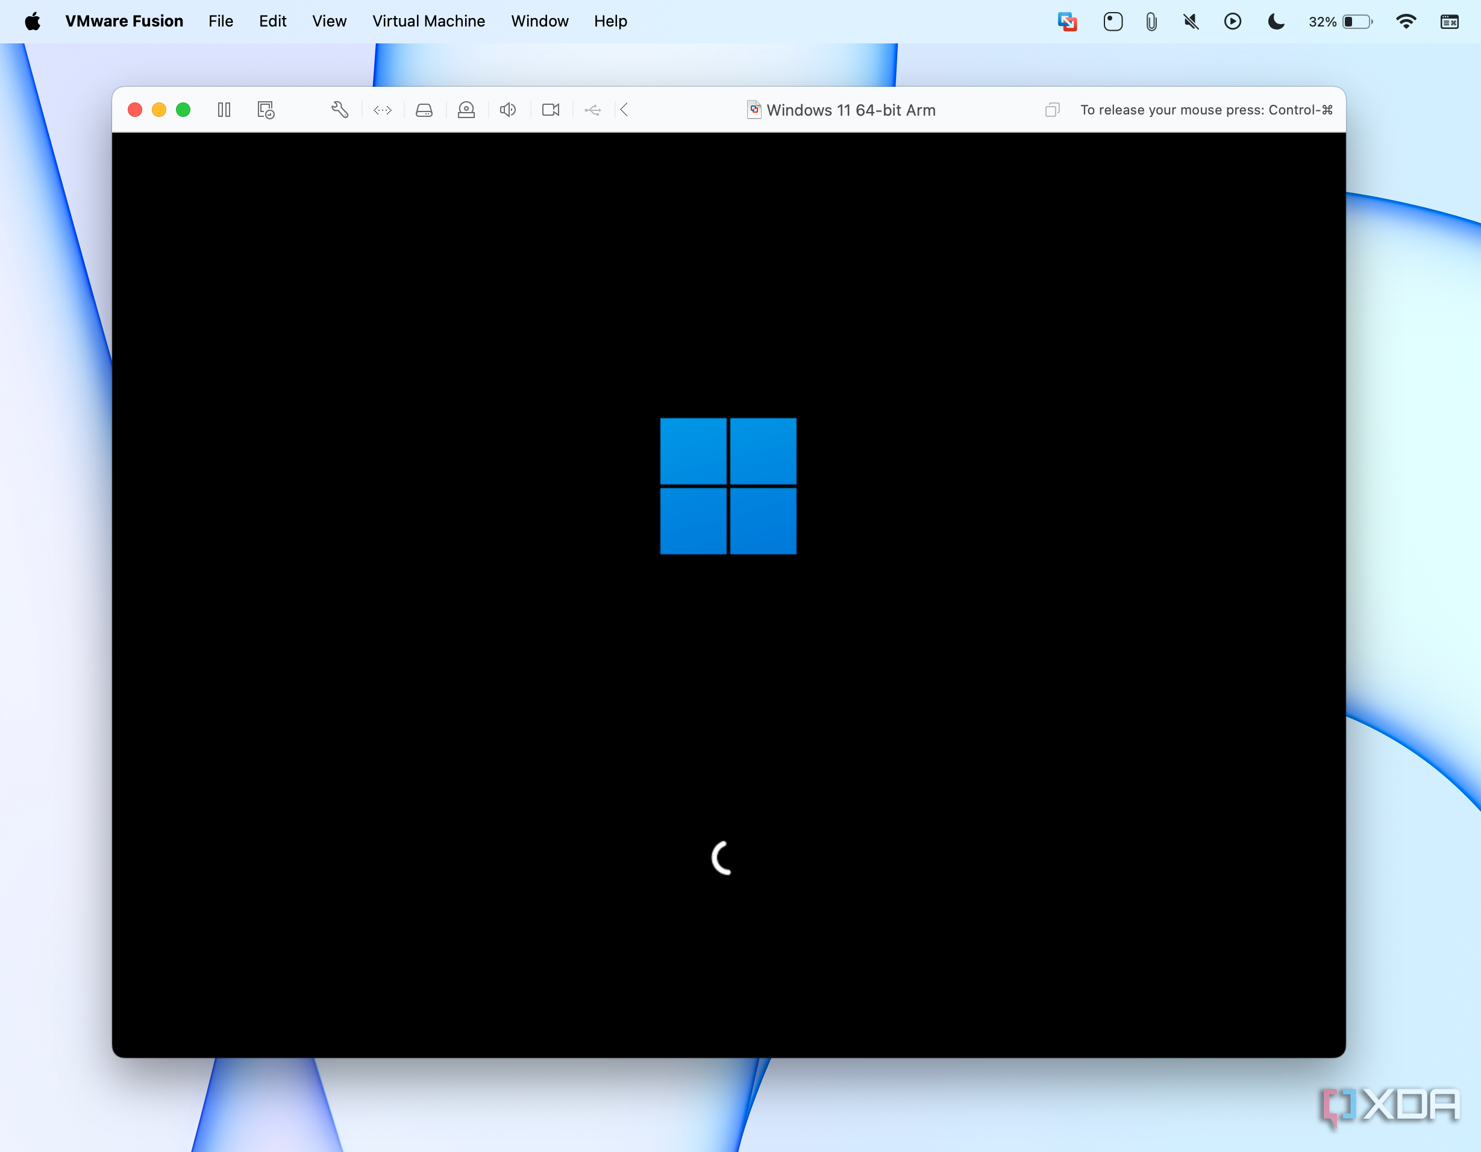Click the Now Playing play icon
1481x1152 pixels.
[x=1233, y=22]
